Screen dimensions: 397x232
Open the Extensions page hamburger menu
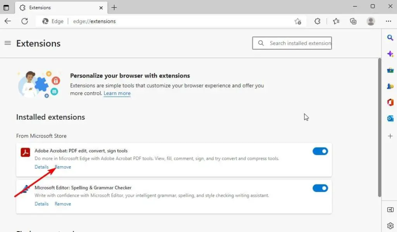click(x=8, y=43)
